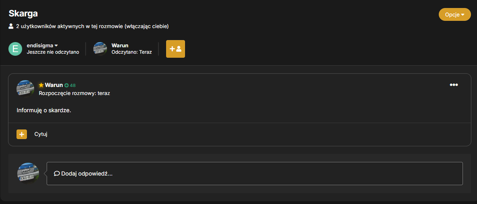Image resolution: width=477 pixels, height=204 pixels.
Task: Click the add participant button
Action: pyautogui.click(x=176, y=49)
